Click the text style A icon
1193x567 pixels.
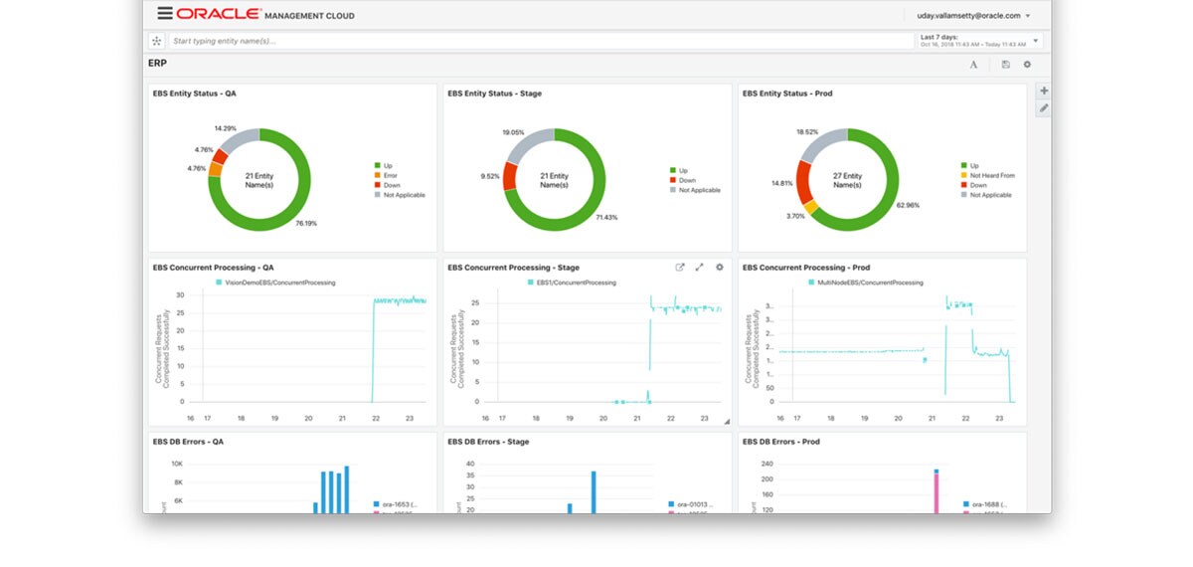974,65
